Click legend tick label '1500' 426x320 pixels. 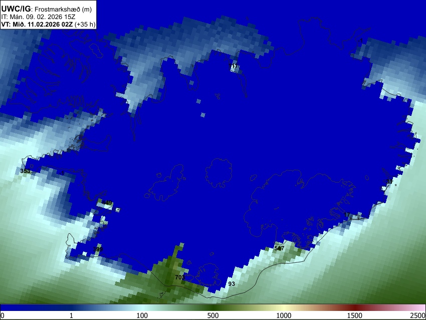355,315
